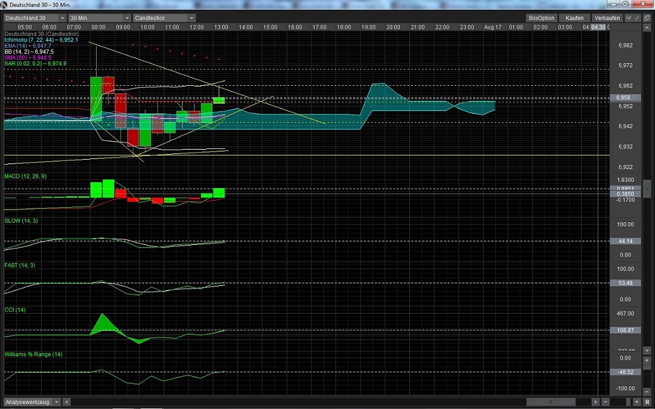Click the Deutschland 30 (Candlestick) series label

pyautogui.click(x=41, y=34)
